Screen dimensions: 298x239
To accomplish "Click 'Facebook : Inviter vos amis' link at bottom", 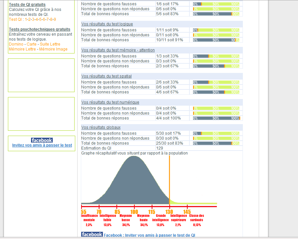I will 149,235.
